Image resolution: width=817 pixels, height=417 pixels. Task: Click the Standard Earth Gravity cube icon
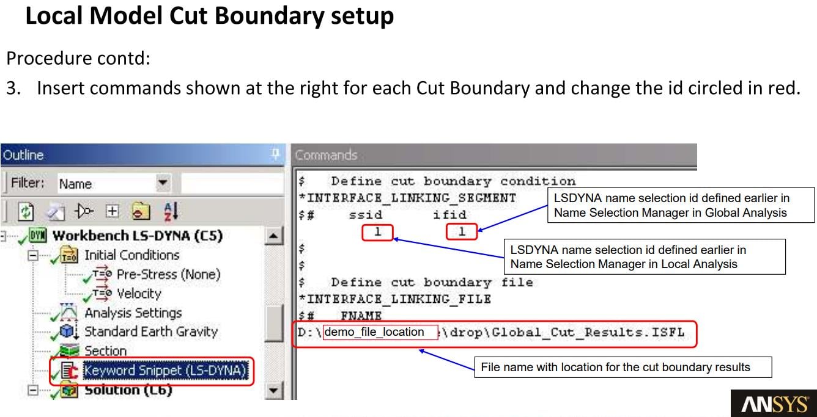pos(69,332)
